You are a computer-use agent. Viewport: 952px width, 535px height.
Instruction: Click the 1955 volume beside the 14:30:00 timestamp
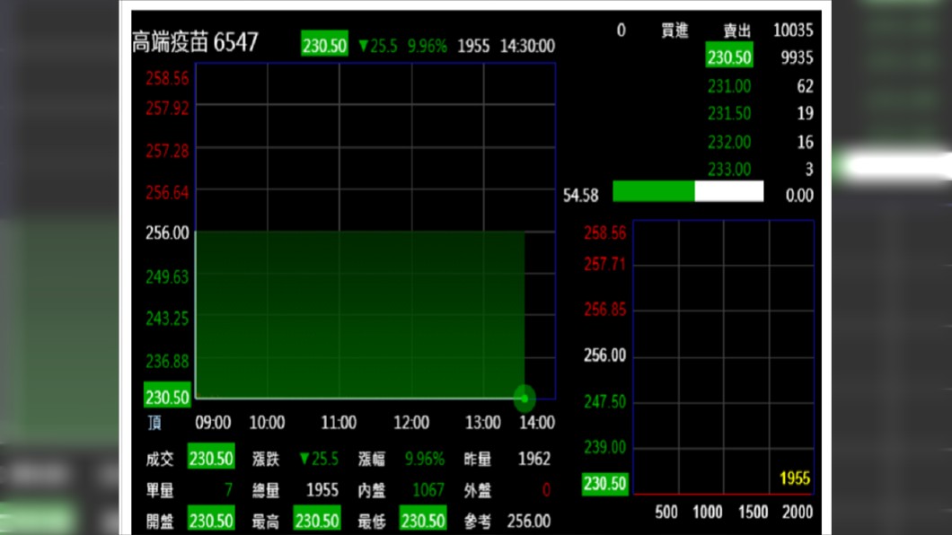click(473, 46)
